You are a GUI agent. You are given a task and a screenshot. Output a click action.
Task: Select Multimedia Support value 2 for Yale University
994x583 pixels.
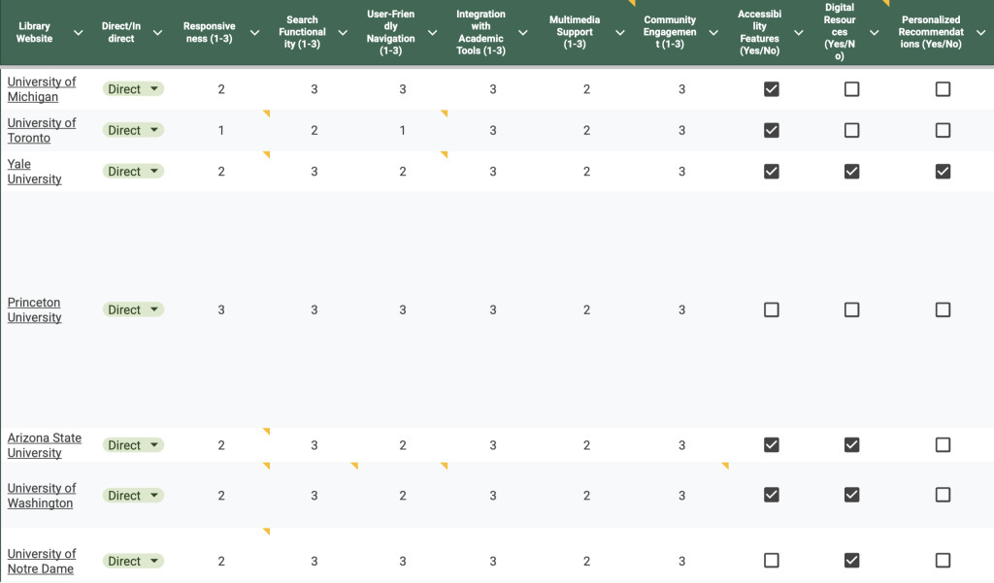click(587, 172)
